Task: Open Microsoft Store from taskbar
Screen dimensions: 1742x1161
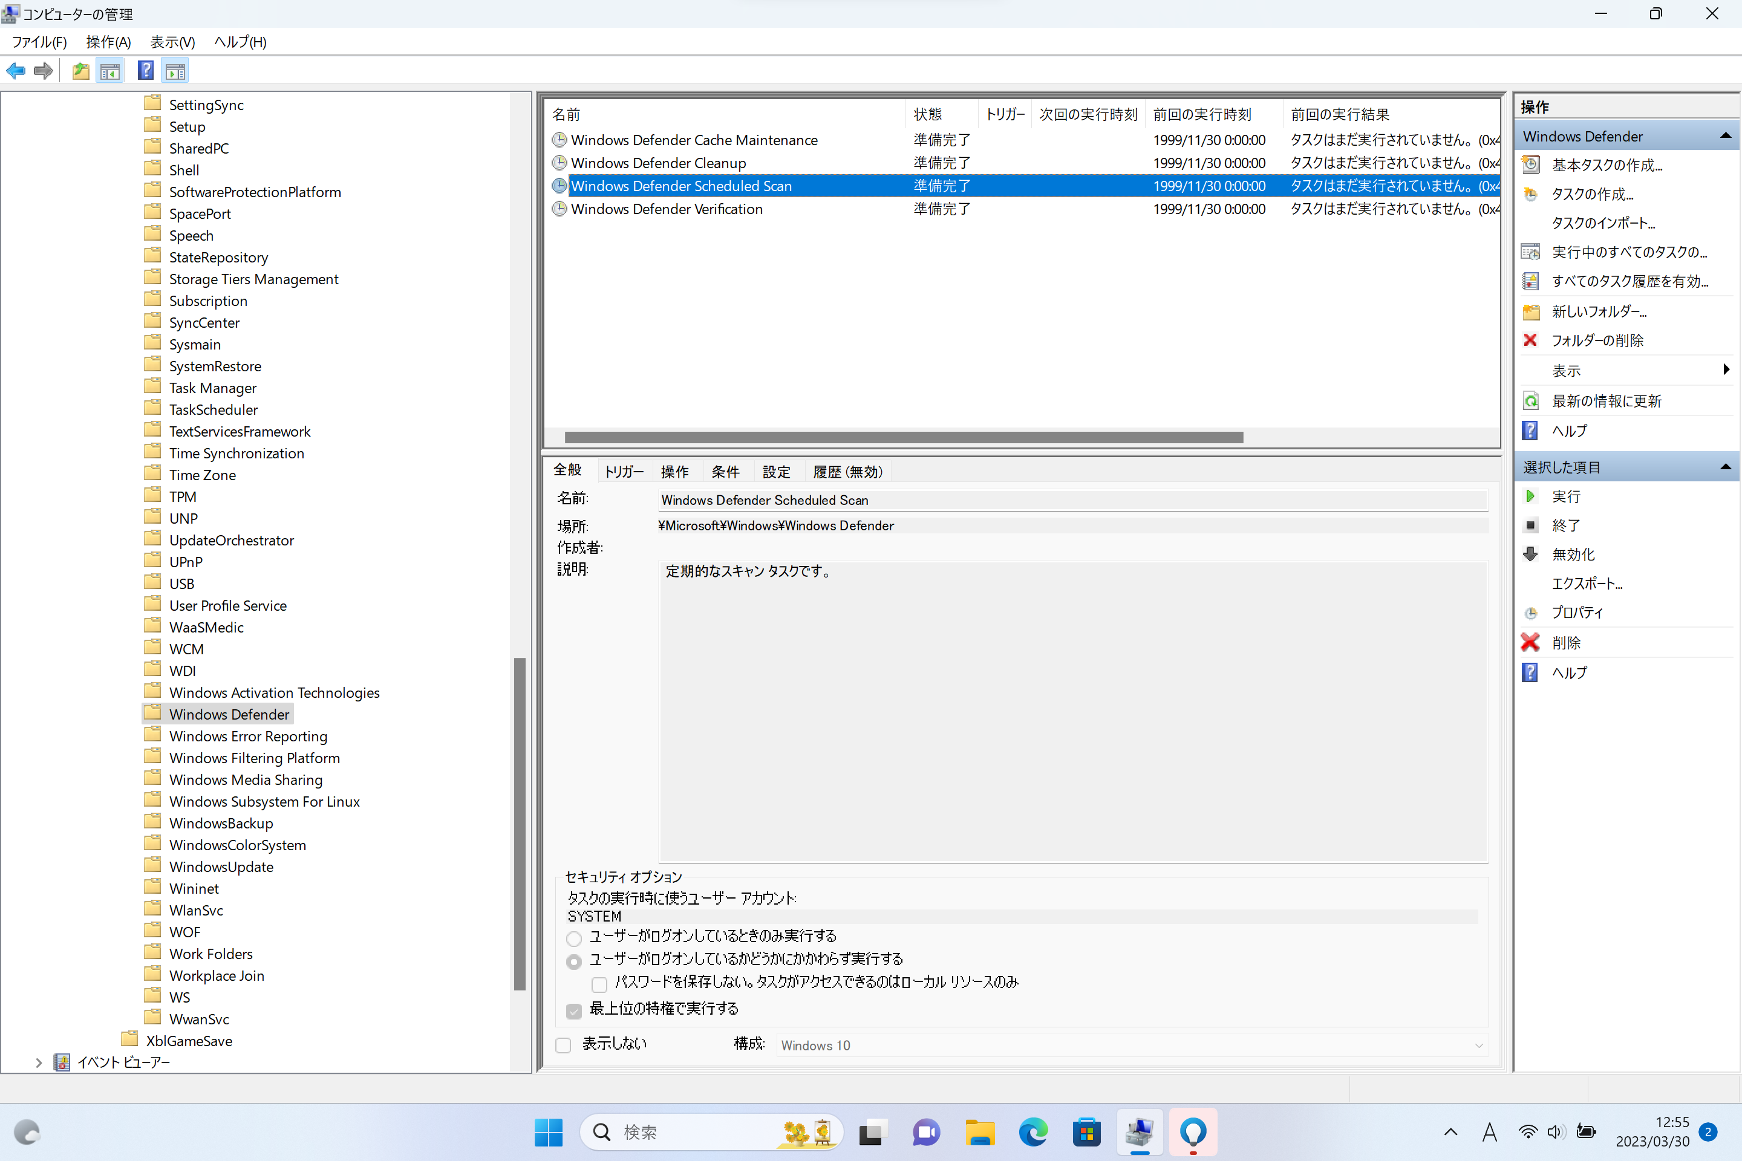Action: click(x=1086, y=1132)
